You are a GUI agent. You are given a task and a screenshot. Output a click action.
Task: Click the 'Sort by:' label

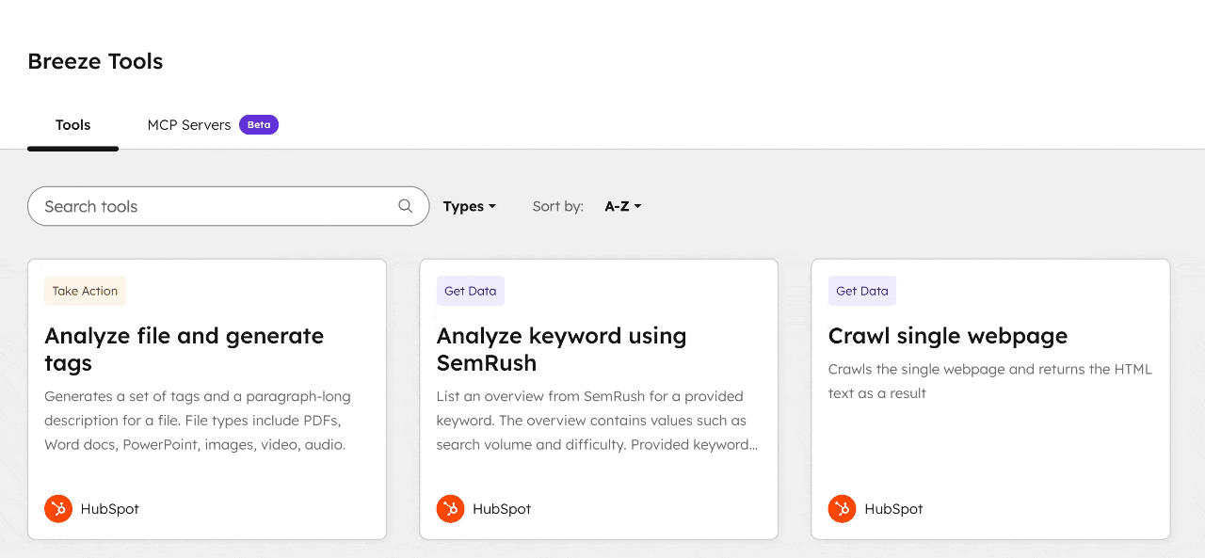[x=558, y=206]
